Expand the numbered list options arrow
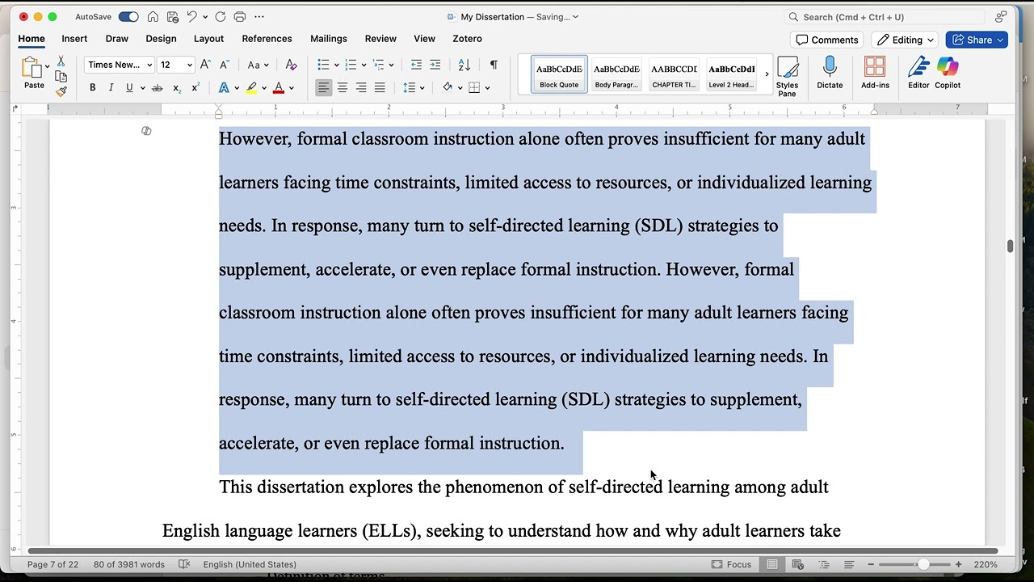Screen dimensions: 1034x582 point(364,65)
